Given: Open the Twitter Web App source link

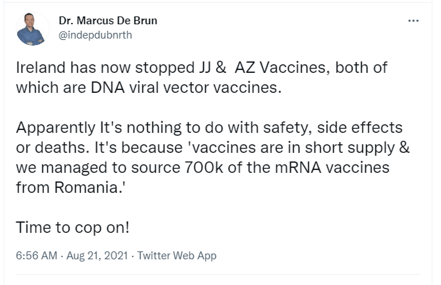Looking at the screenshot, I should pyautogui.click(x=177, y=256).
